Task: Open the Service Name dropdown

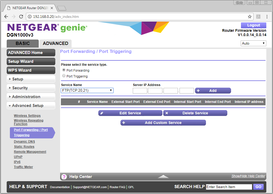Action: pos(87,90)
